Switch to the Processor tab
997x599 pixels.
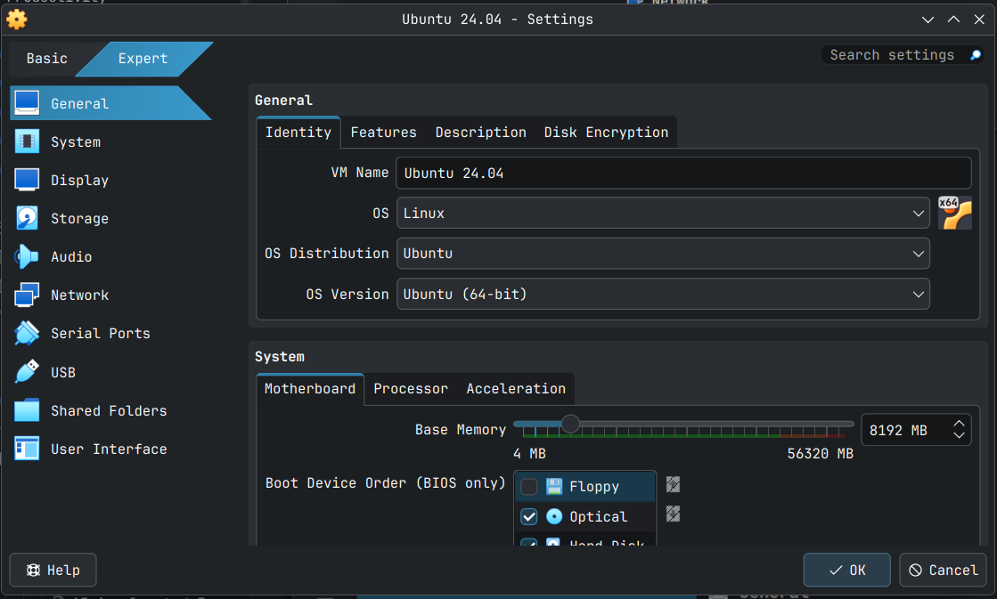tap(411, 389)
